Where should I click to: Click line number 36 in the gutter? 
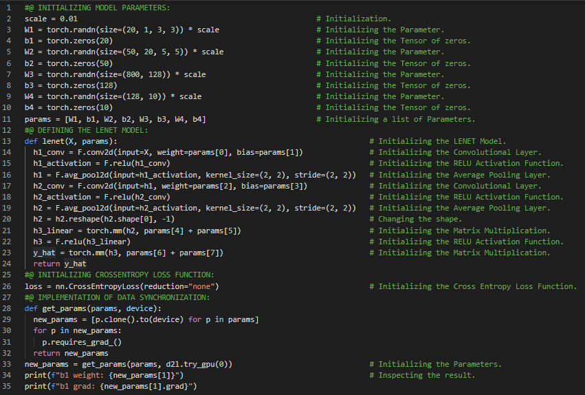point(6,387)
